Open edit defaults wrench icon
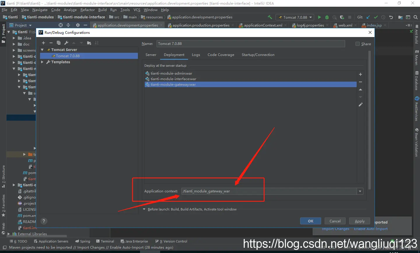This screenshot has width=420, height=253. (x=66, y=43)
